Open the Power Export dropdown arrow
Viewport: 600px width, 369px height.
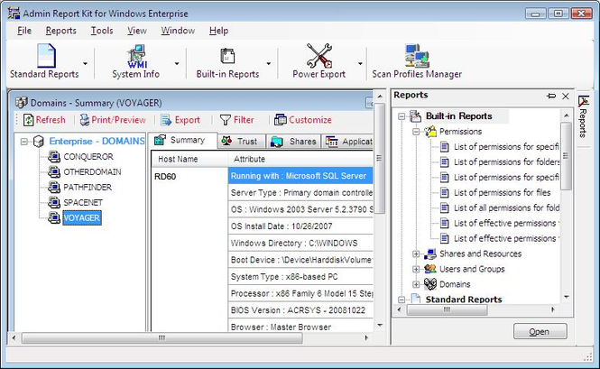tap(360, 63)
